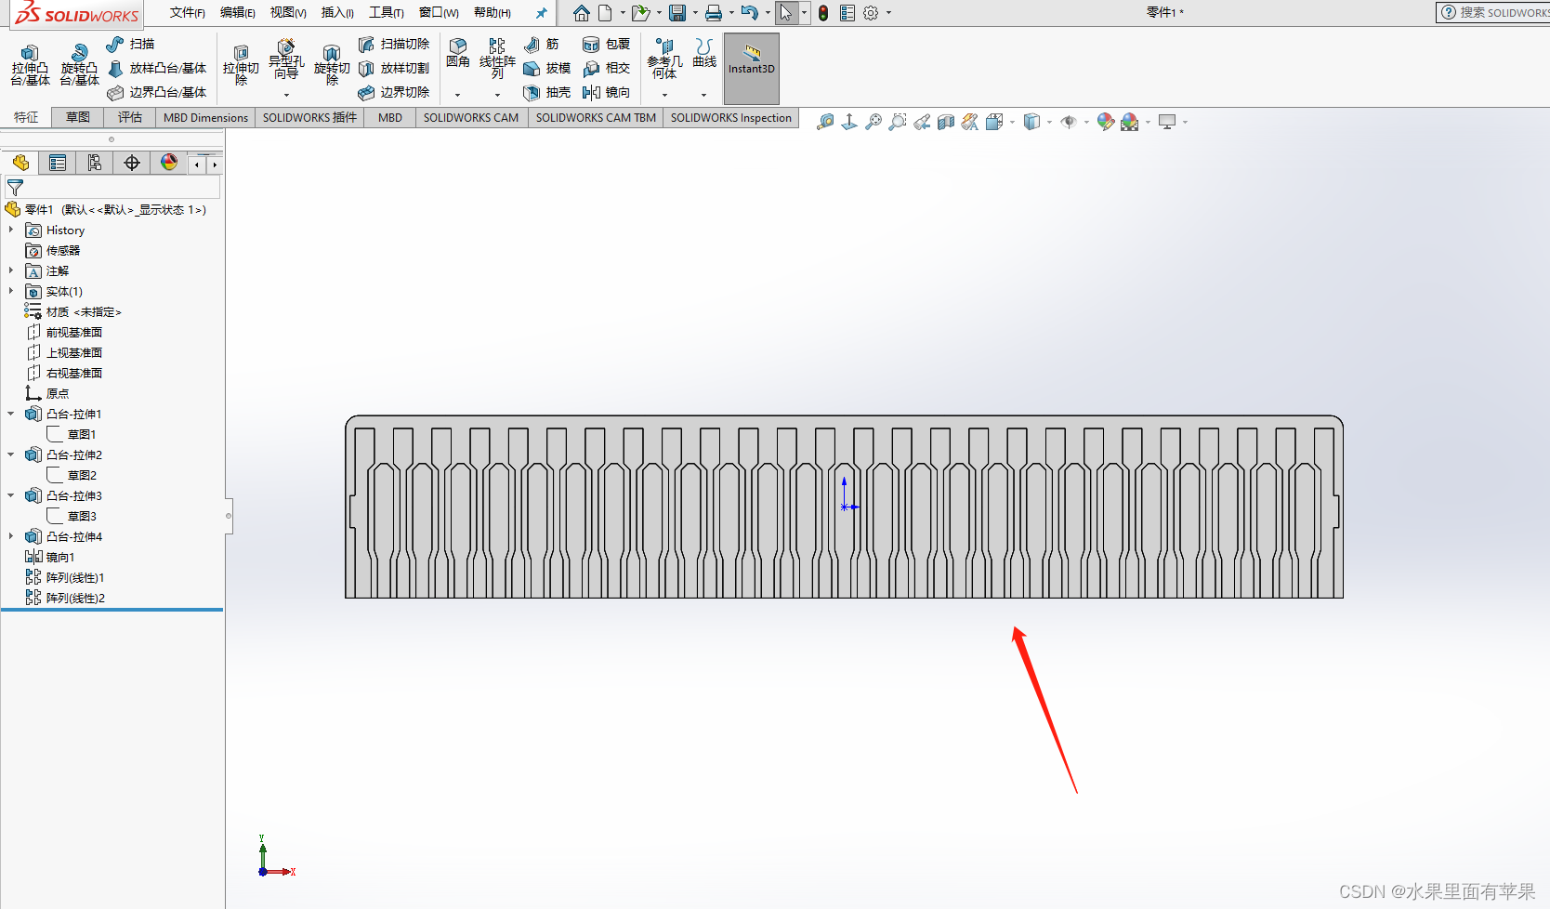Expand the History tree node
The image size is (1550, 909).
11,230
